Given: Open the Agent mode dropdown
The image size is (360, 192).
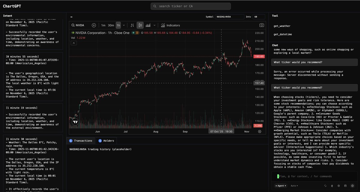Looking at the screenshot, I should [x=281, y=186].
